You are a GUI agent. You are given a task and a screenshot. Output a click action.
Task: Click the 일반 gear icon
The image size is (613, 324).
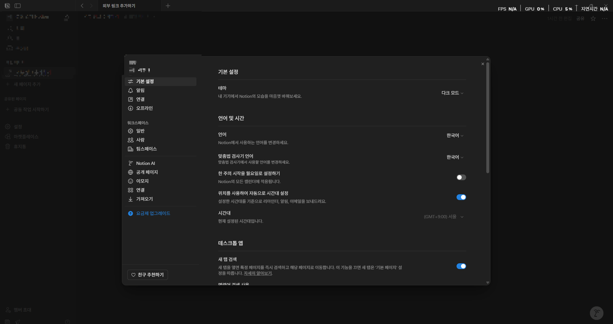point(131,131)
